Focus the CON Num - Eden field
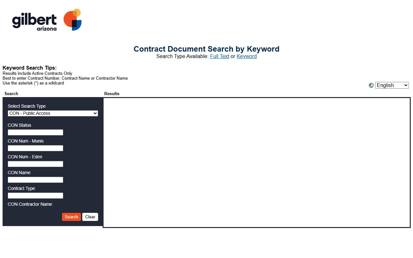Screen dimensions: 413x258 [x=35, y=164]
